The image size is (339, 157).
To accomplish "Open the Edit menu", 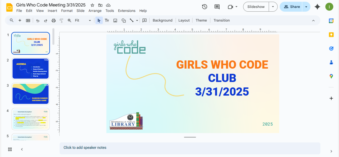I will click(x=29, y=11).
